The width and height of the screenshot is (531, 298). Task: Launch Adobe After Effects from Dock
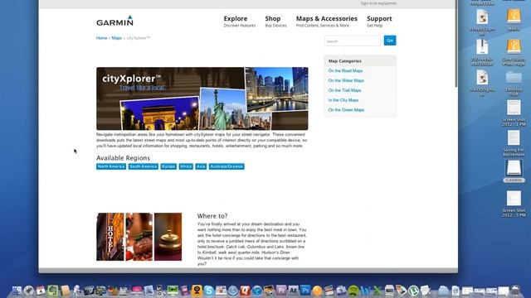(293, 291)
